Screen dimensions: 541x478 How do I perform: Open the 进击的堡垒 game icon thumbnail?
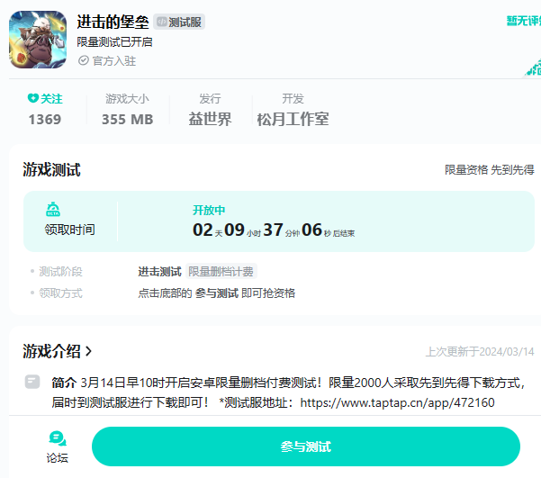coord(38,40)
